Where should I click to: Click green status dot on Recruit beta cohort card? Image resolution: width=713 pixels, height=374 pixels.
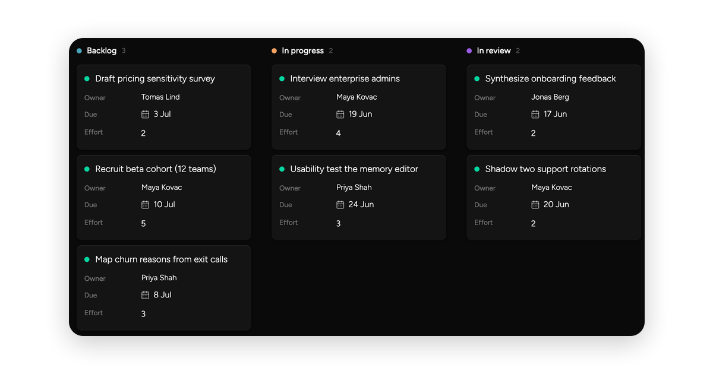tap(87, 169)
